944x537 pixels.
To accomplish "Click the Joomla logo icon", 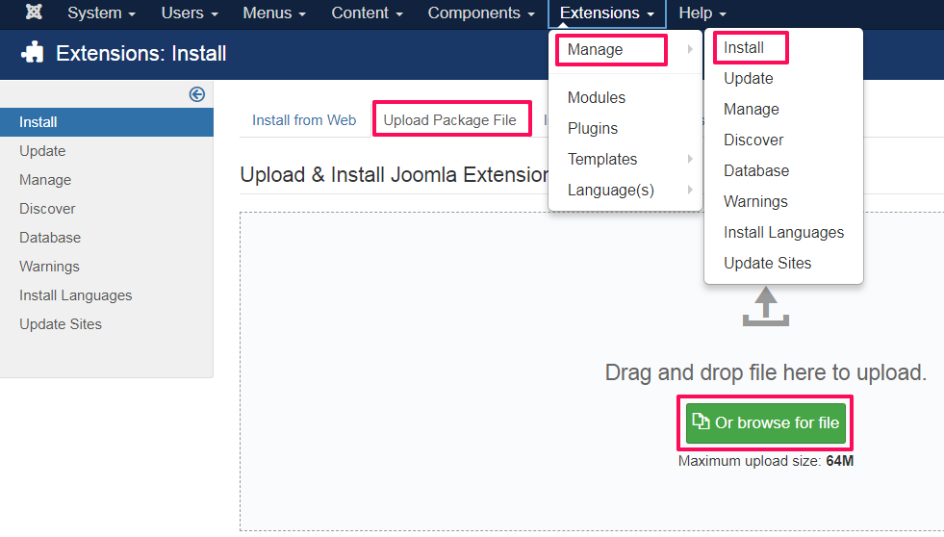I will pyautogui.click(x=34, y=13).
